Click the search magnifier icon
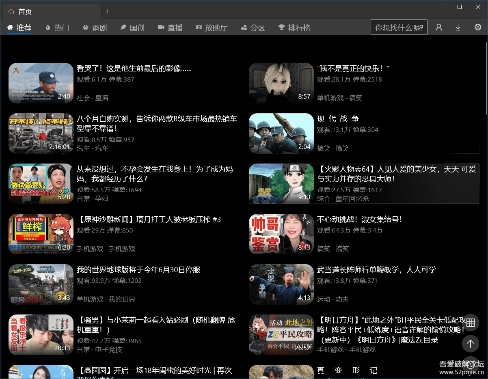 421,27
